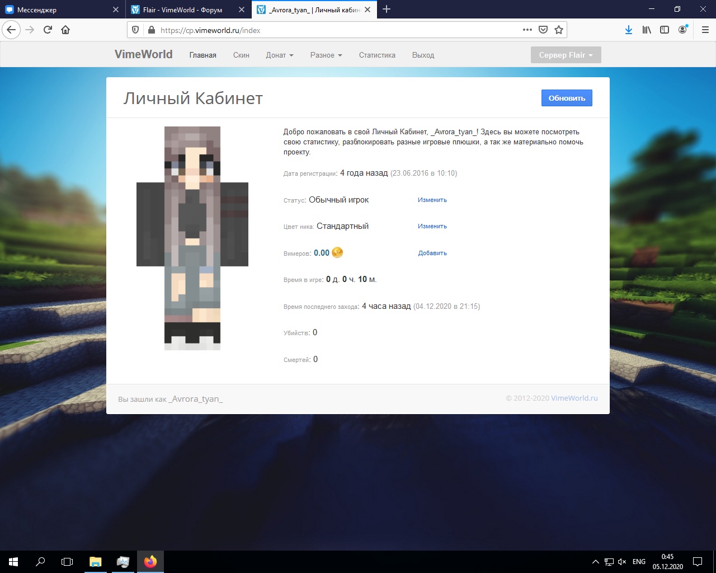Viewport: 716px width, 573px height.
Task: Open the Статистика navigation item
Action: coord(377,55)
